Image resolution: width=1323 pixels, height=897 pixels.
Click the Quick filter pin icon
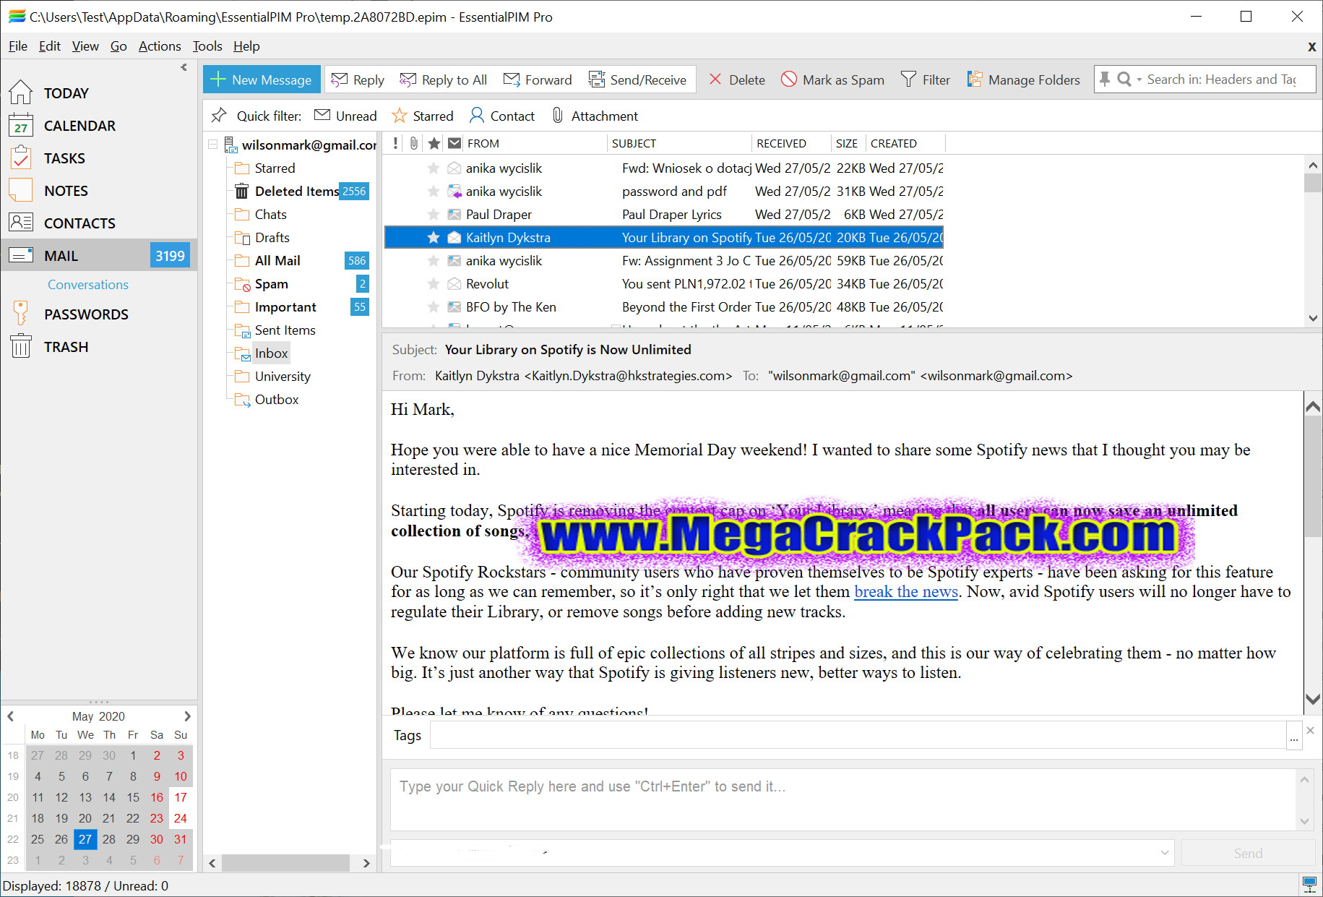pyautogui.click(x=218, y=116)
